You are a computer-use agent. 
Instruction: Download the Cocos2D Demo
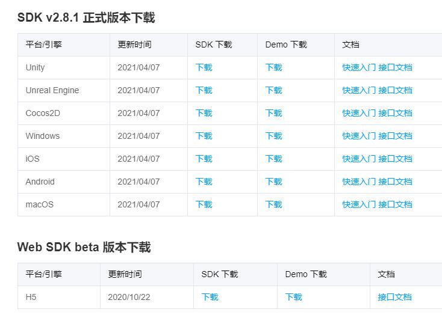pyautogui.click(x=273, y=113)
